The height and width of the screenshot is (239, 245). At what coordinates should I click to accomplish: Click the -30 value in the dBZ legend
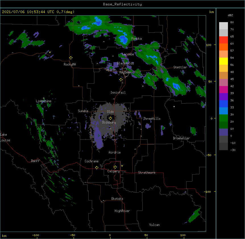[x=233, y=150]
